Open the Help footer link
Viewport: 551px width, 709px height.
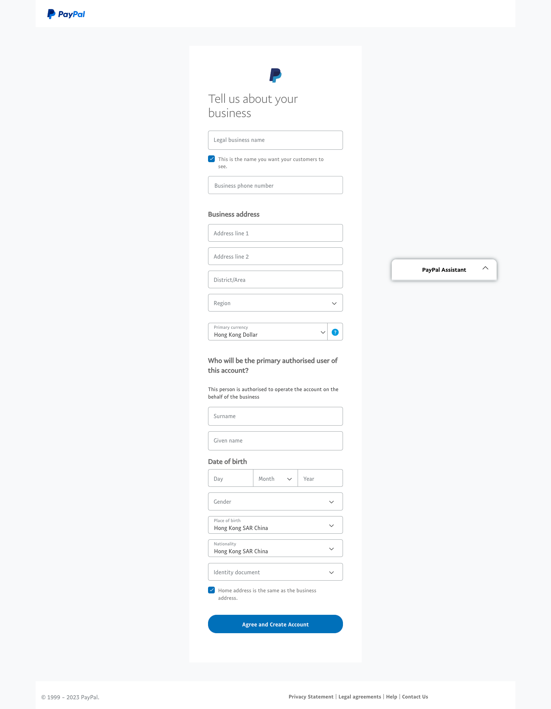391,697
